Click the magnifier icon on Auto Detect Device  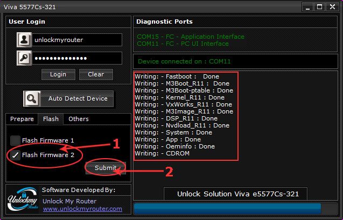[32, 99]
